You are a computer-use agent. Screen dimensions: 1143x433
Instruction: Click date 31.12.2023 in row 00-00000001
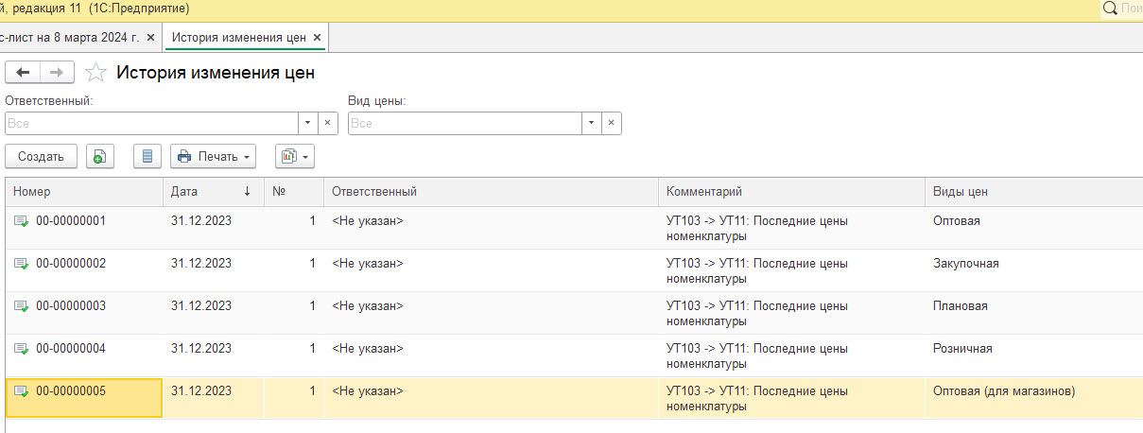coord(201,221)
